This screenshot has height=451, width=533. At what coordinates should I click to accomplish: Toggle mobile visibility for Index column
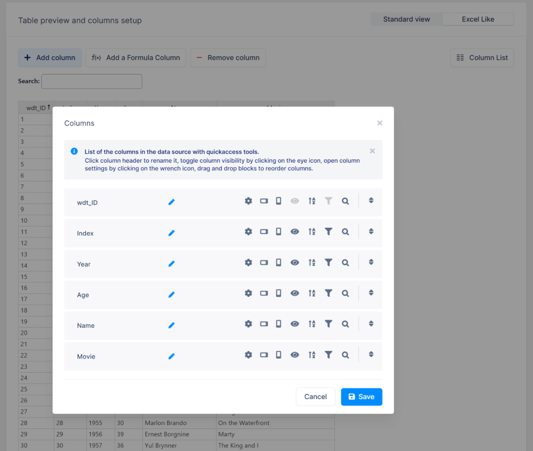tap(278, 231)
